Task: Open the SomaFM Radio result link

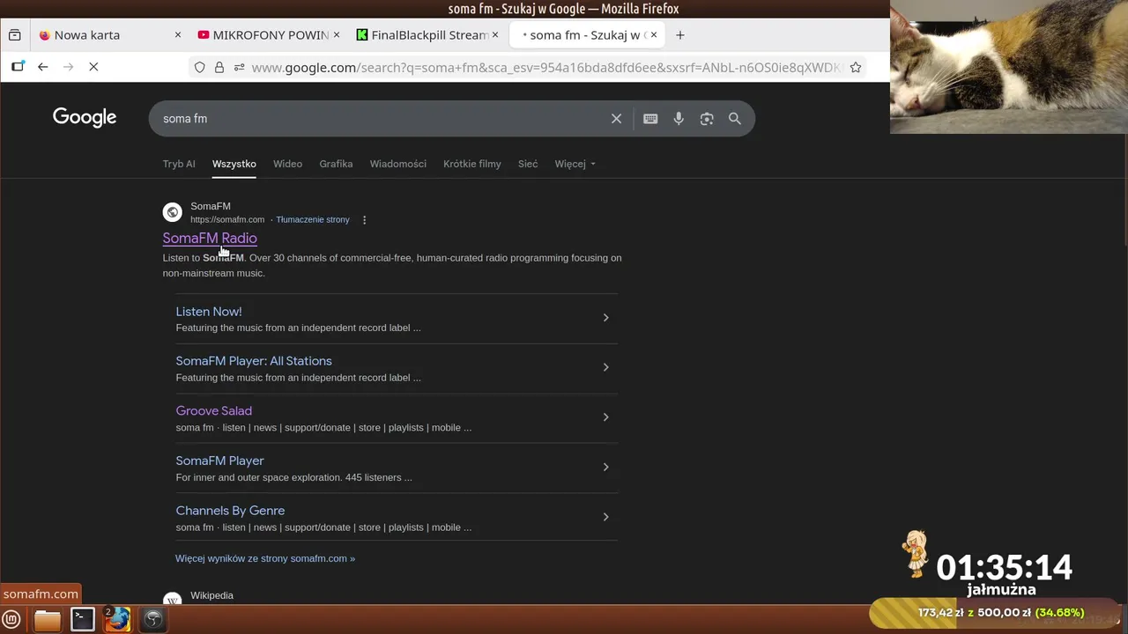Action: click(210, 238)
